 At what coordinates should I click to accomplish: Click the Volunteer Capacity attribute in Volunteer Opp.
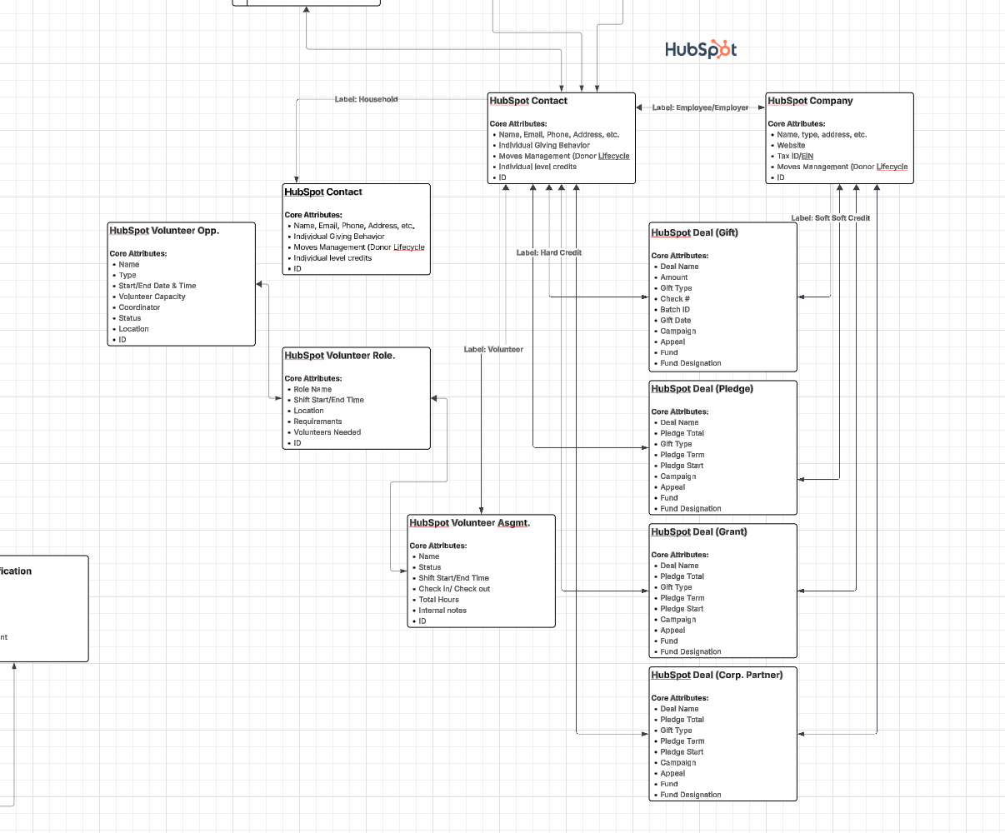[152, 297]
